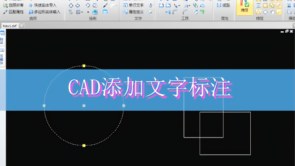The image size is (295, 166).
Task: Toggle the single diagonal line snap icon
Action: 279,12
